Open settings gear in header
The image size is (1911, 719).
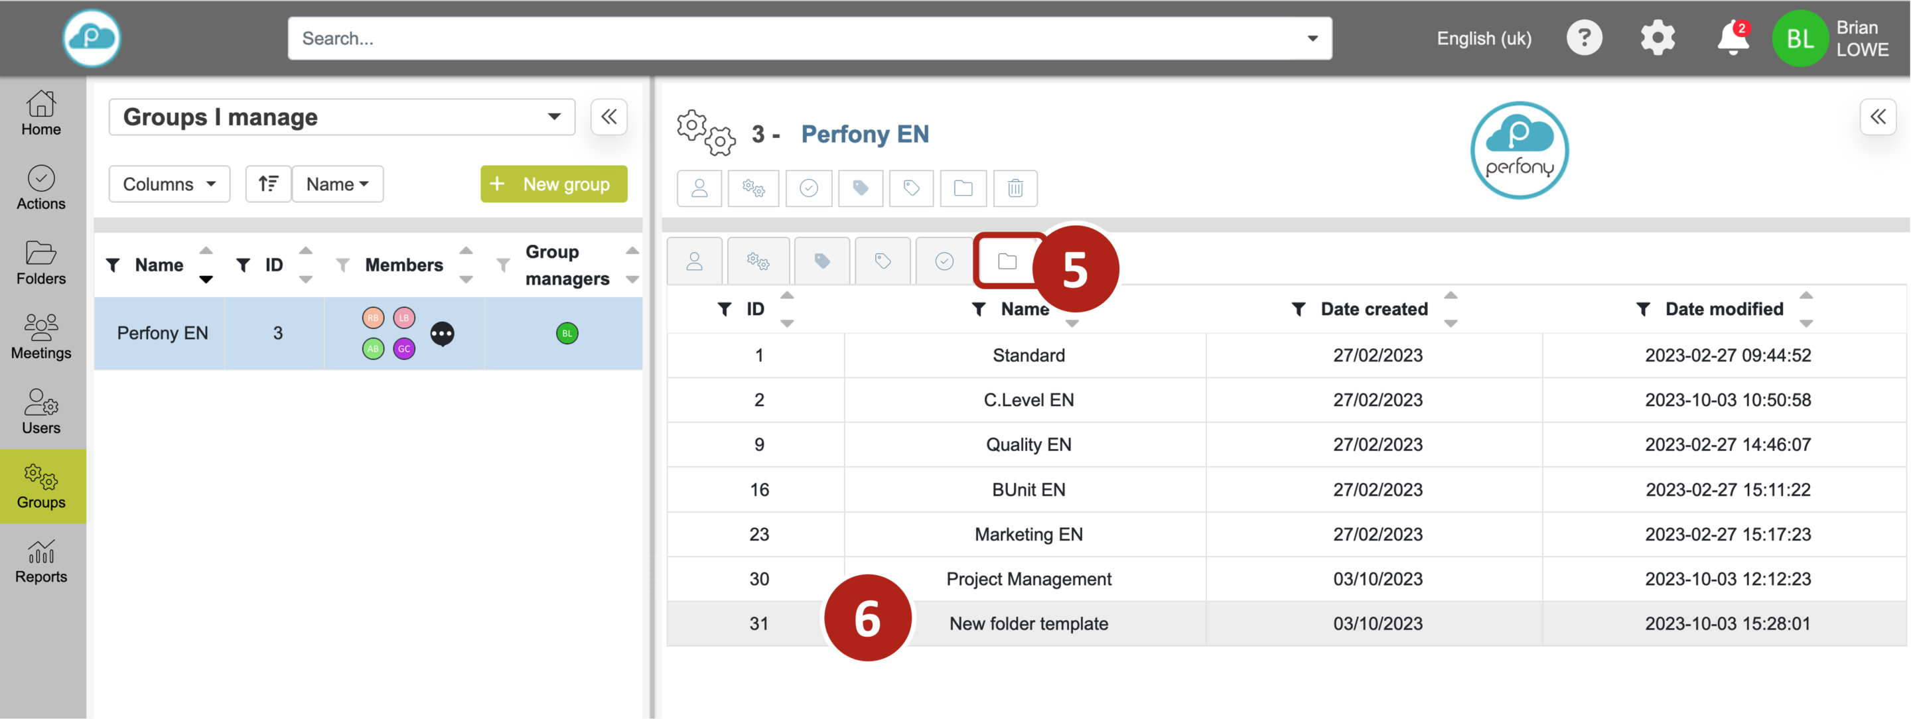1658,38
